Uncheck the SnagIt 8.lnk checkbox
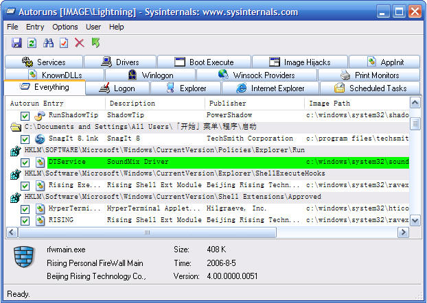427x303 pixels. tap(25, 140)
